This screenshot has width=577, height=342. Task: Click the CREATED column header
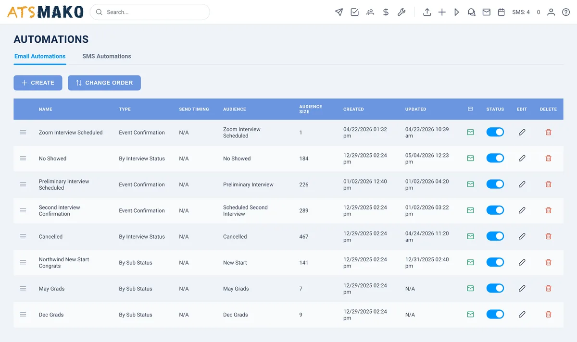(353, 109)
